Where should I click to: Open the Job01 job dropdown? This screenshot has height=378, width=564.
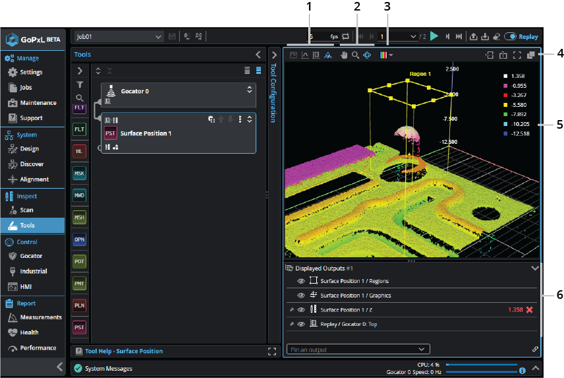coord(119,37)
